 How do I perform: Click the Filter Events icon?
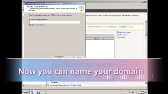pyautogui.click(x=118, y=35)
